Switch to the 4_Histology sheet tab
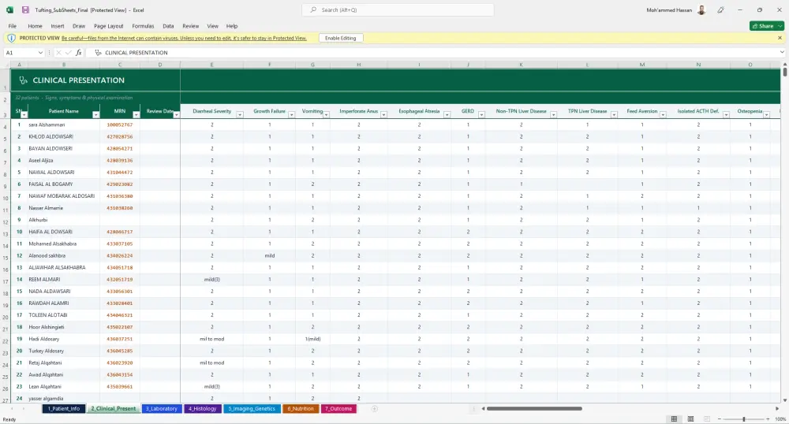Screen dimensions: 789x424 coord(202,409)
